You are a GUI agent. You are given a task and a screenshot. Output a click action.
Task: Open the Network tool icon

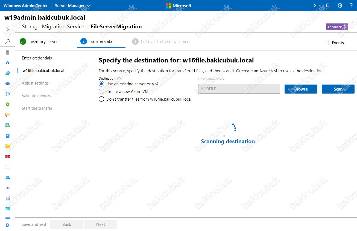(x=8, y=188)
